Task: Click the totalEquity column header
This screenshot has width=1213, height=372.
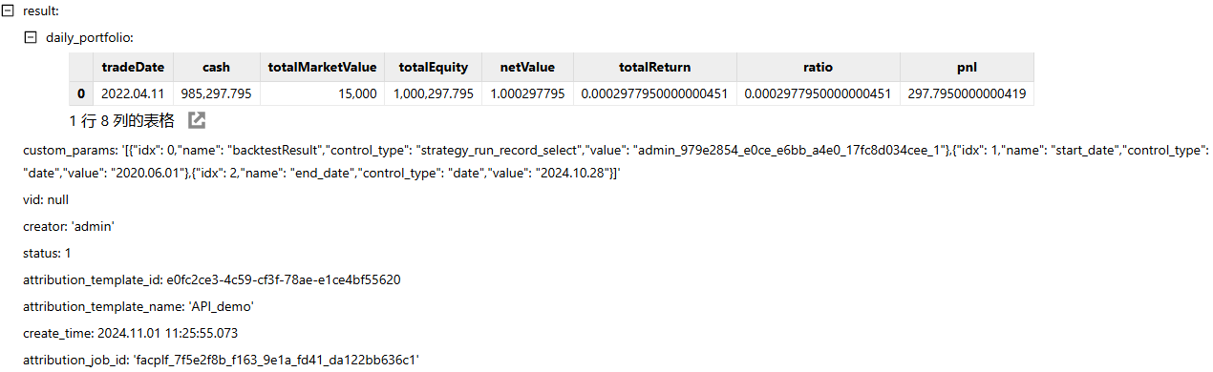Action: click(x=434, y=67)
